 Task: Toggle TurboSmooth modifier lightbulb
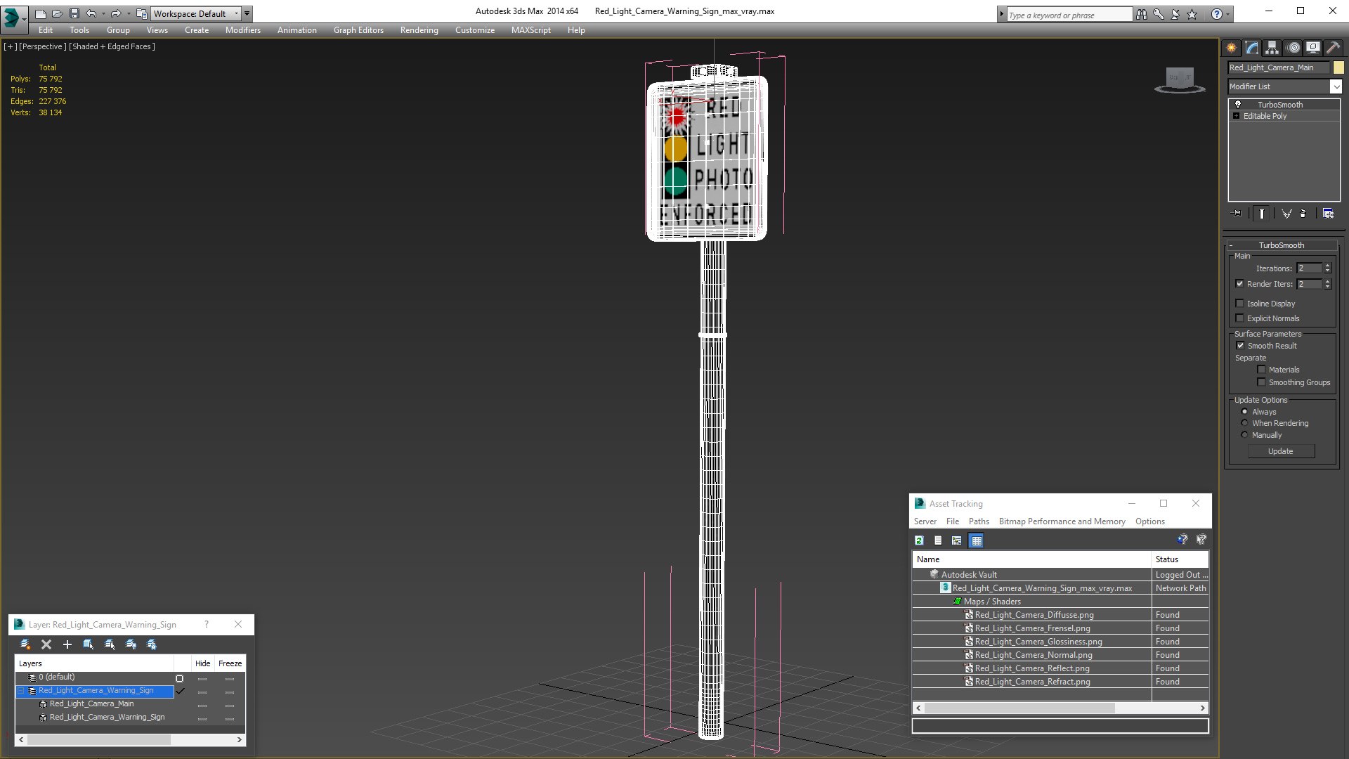pyautogui.click(x=1238, y=105)
